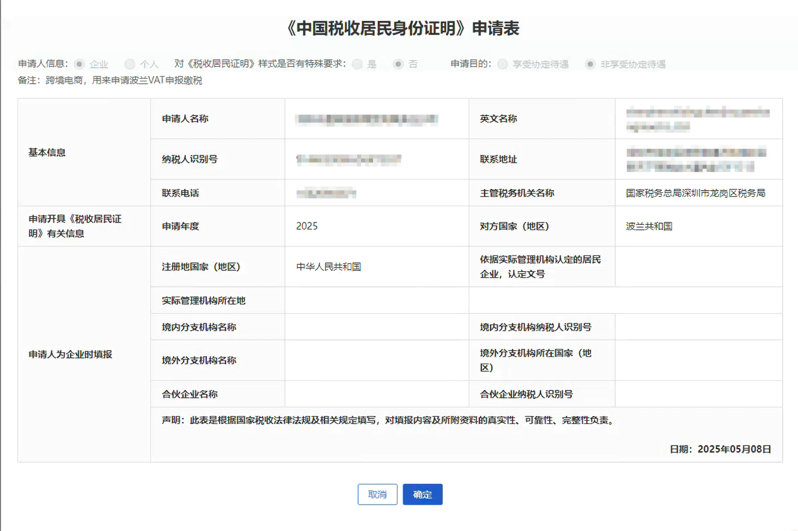The height and width of the screenshot is (531, 798).
Task: Select the 个人 applicant type radio button
Action: pos(130,64)
